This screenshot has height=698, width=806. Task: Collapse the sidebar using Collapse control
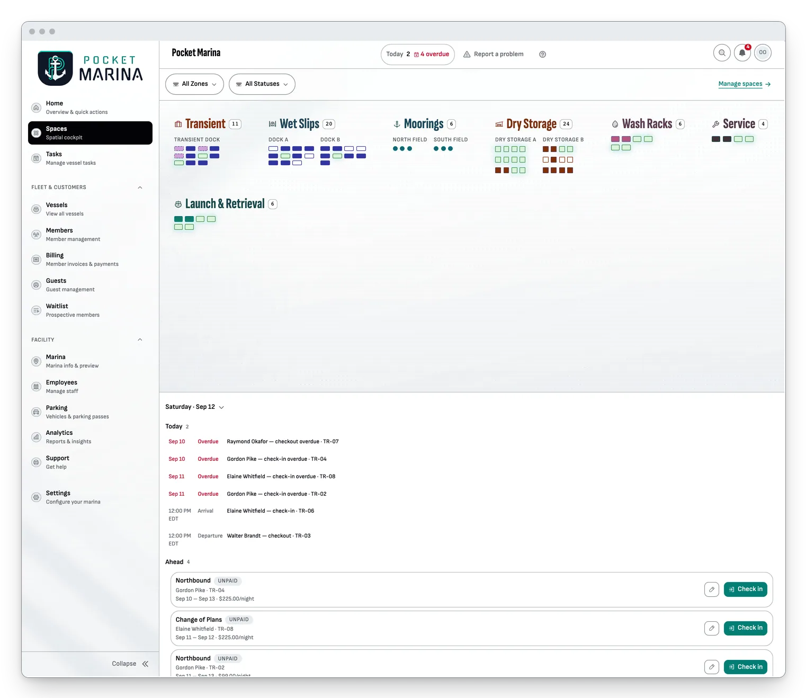[x=130, y=664]
